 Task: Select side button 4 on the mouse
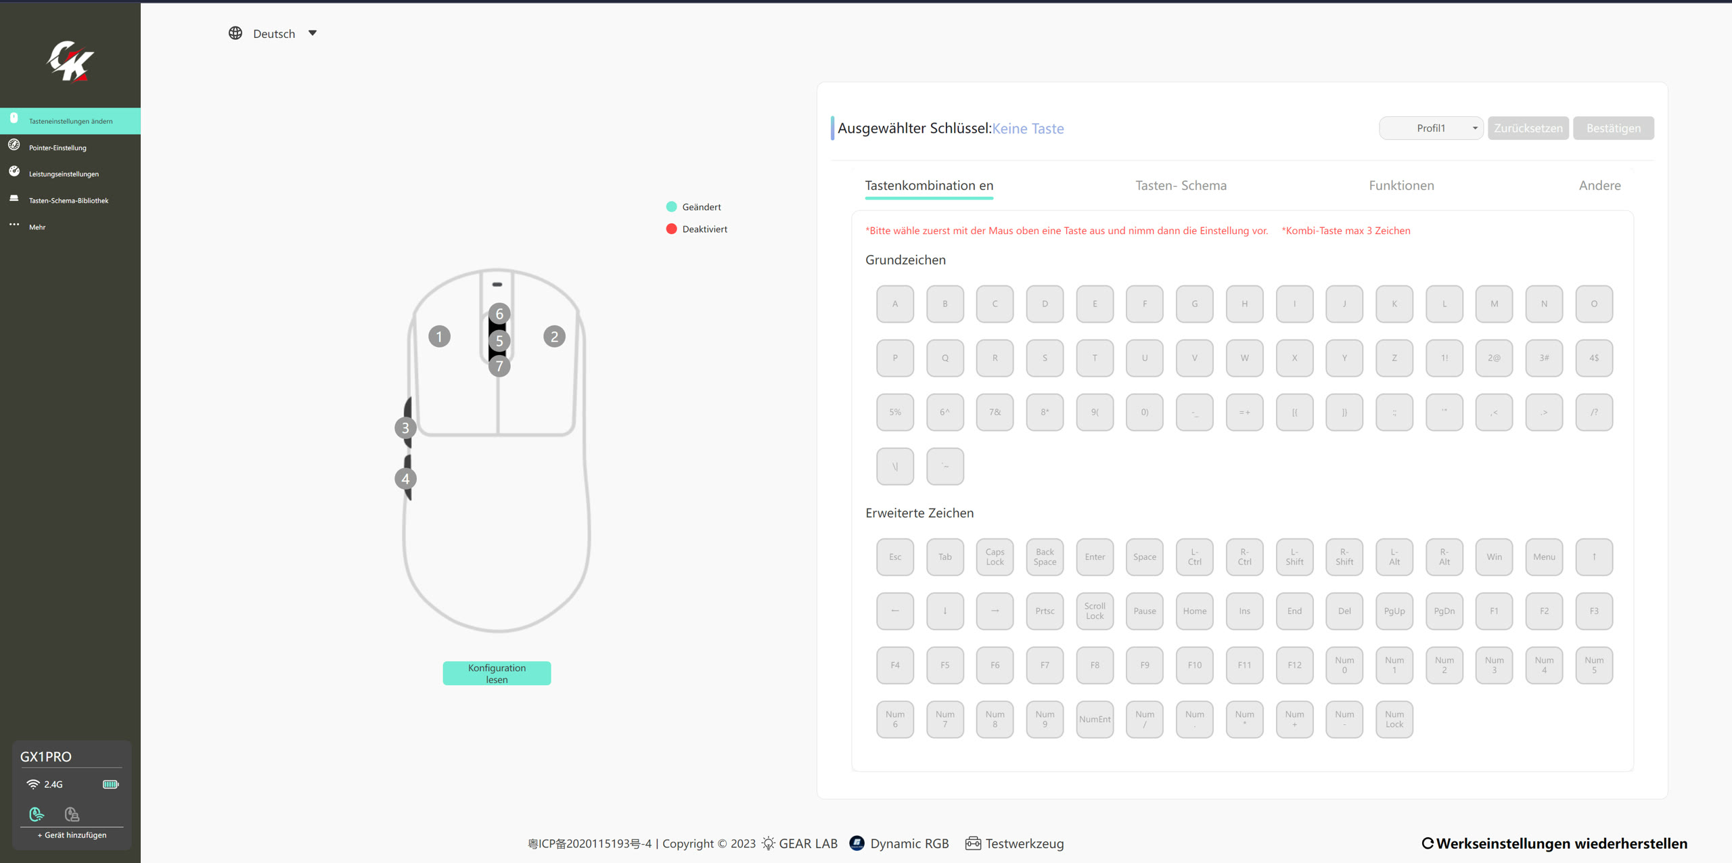point(405,480)
